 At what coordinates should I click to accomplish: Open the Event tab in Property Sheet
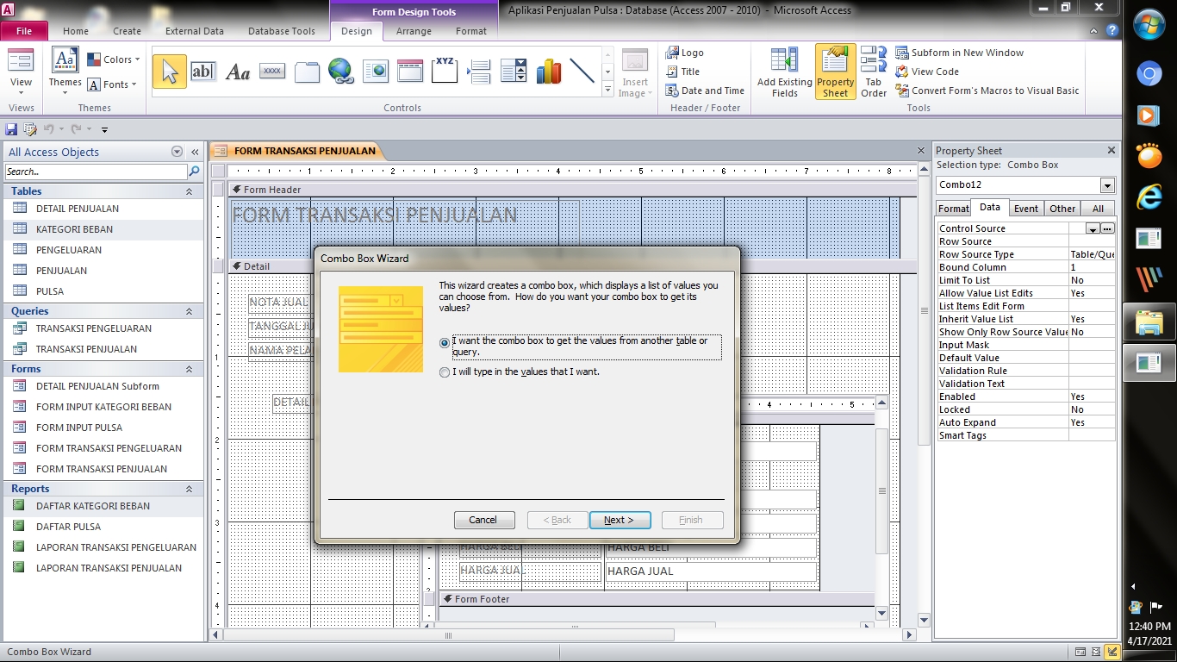[1026, 208]
